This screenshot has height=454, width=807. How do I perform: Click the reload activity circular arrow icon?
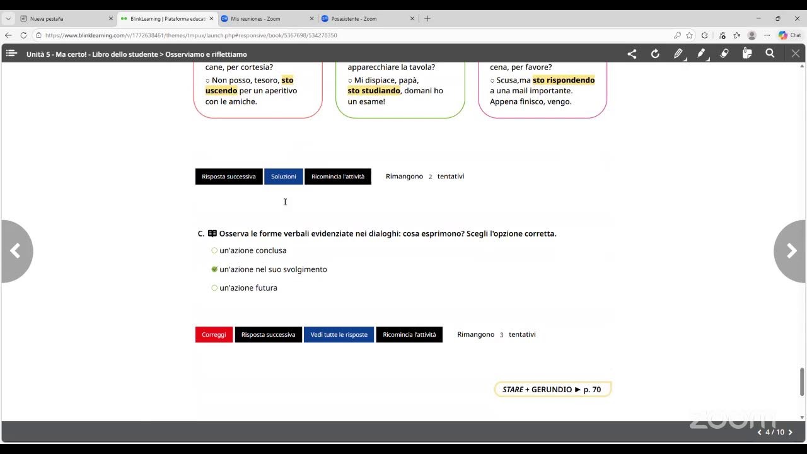pyautogui.click(x=655, y=54)
